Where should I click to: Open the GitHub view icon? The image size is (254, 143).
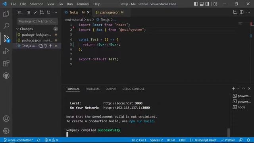click(x=6, y=75)
